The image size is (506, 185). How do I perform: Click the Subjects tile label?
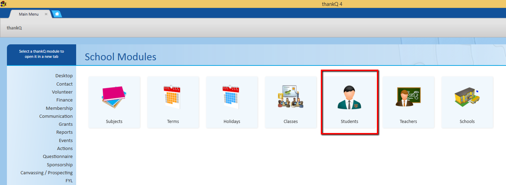tap(114, 122)
